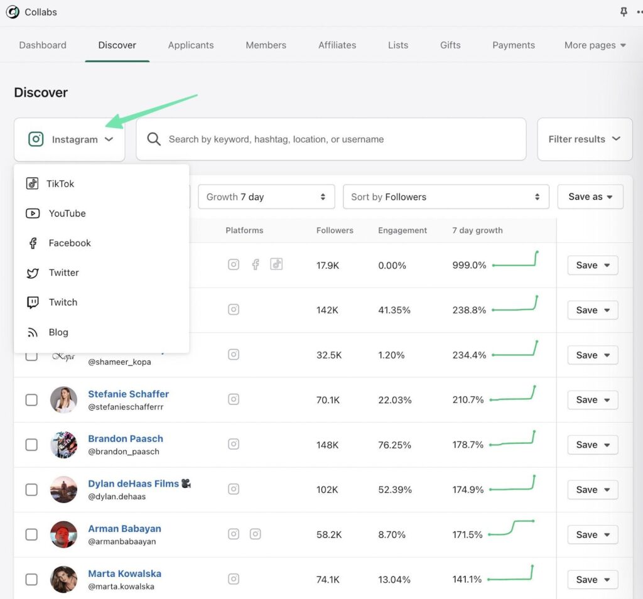Viewport: 643px width, 599px height.
Task: Open Dylan deHaas Films profile link
Action: click(x=134, y=483)
